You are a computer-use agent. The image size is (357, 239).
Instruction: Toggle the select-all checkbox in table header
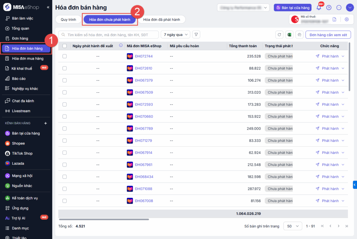[x=64, y=46]
